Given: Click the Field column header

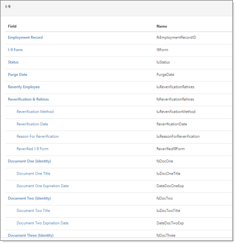Looking at the screenshot, I should point(12,26).
